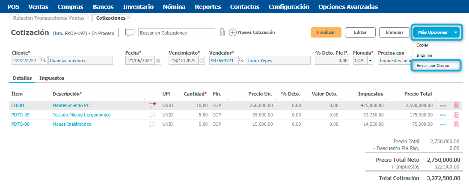The height and width of the screenshot is (186, 469).
Task: Open comment icon on Teclado Microsft ergonómico row
Action: 151,115
